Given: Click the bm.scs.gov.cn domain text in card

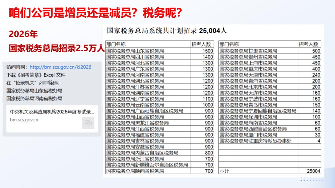Looking at the screenshot, I should tap(24, 120).
